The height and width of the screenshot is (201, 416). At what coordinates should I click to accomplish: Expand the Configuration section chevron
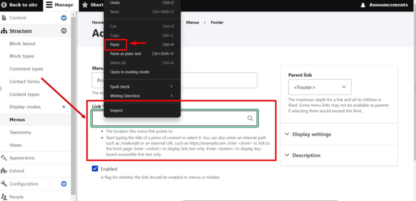(64, 184)
